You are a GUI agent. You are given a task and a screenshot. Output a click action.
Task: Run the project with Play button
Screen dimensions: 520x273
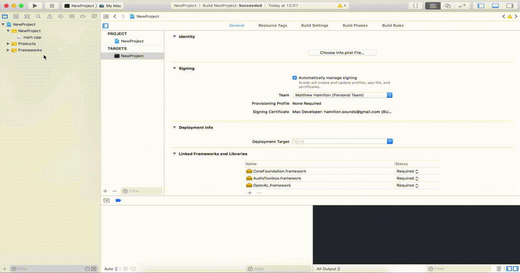tap(35, 5)
